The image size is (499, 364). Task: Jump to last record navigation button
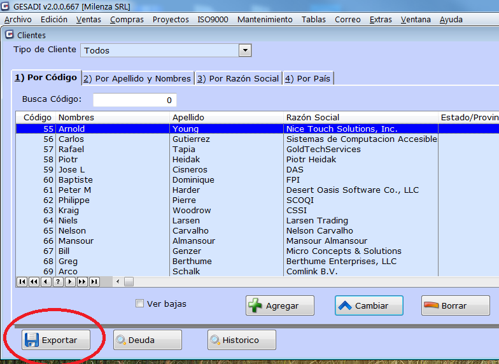(x=94, y=281)
